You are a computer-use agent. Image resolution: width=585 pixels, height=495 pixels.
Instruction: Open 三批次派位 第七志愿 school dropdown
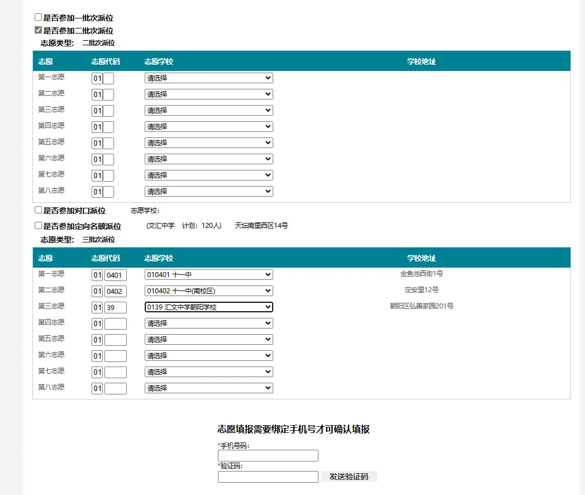pyautogui.click(x=208, y=372)
